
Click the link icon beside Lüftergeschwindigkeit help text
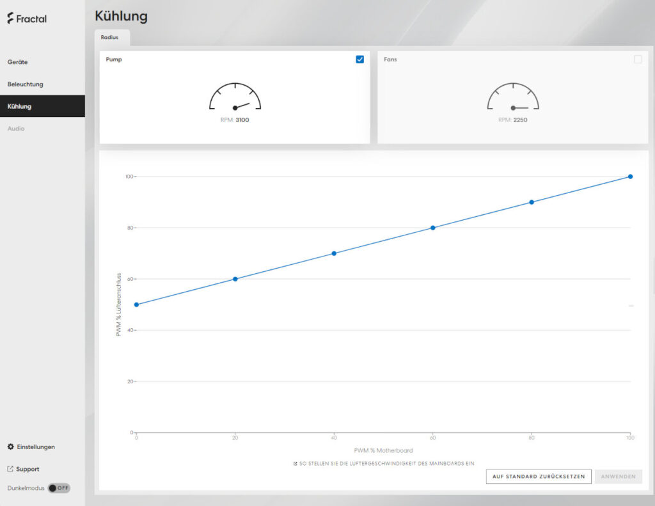(296, 464)
